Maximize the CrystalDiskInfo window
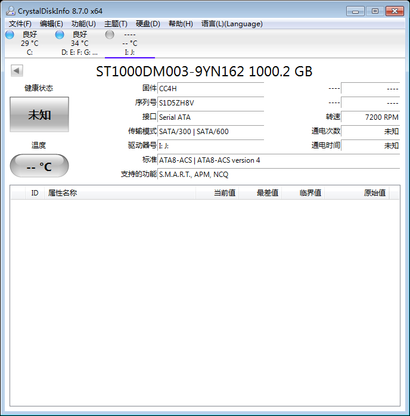 (375, 11)
